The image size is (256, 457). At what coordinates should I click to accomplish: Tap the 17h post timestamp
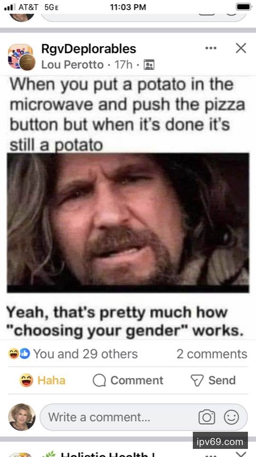coord(123,64)
